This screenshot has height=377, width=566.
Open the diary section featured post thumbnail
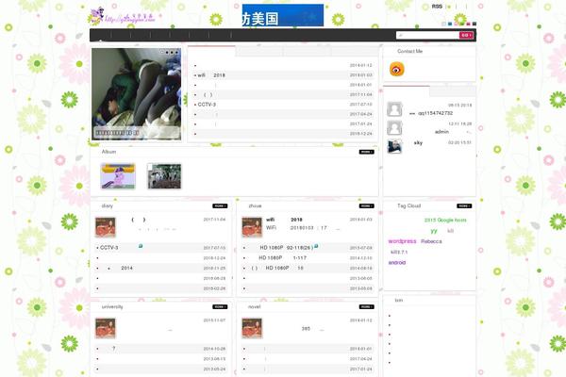click(106, 227)
